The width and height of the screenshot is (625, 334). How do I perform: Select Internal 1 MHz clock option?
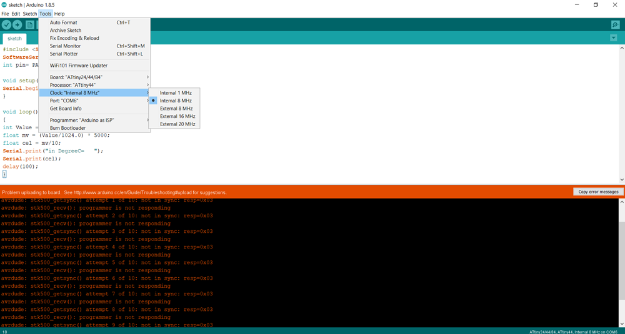click(174, 93)
